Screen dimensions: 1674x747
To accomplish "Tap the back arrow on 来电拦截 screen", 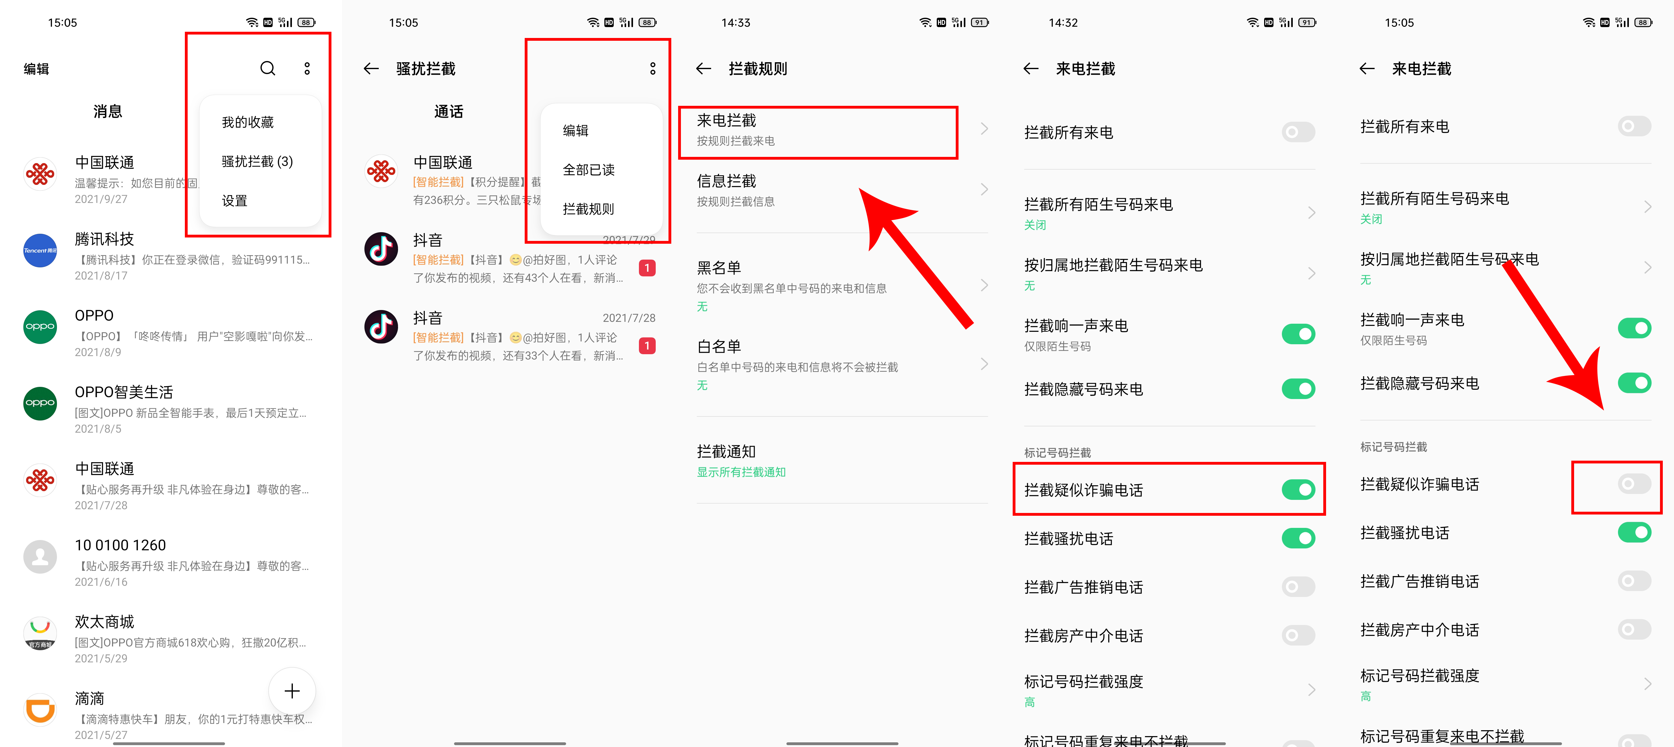I will click(x=1031, y=69).
